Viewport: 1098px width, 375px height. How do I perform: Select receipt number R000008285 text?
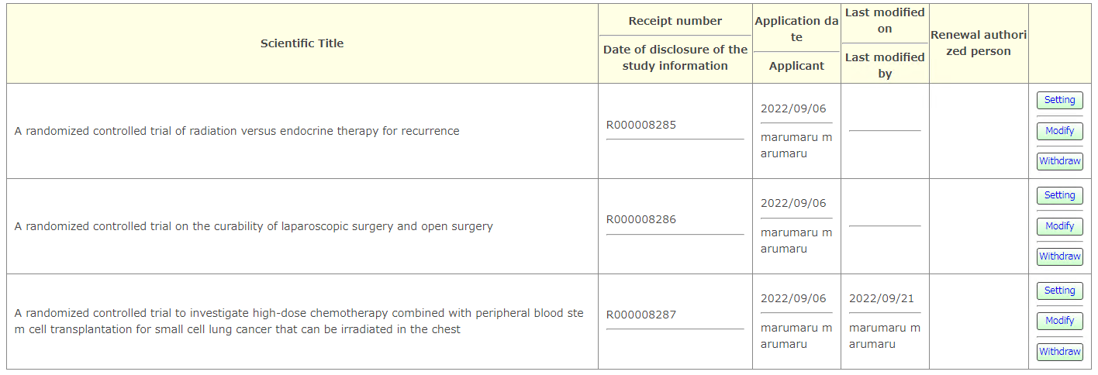pos(641,124)
